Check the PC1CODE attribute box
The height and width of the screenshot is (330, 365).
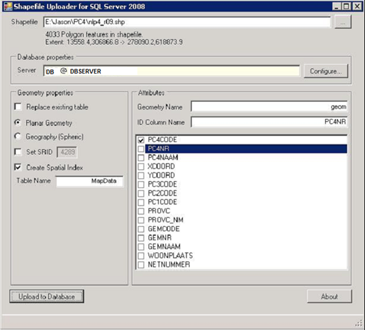(x=141, y=202)
